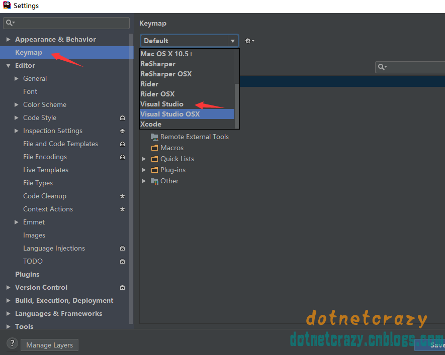Click the File Encodings briefcase icon

pos(122,157)
